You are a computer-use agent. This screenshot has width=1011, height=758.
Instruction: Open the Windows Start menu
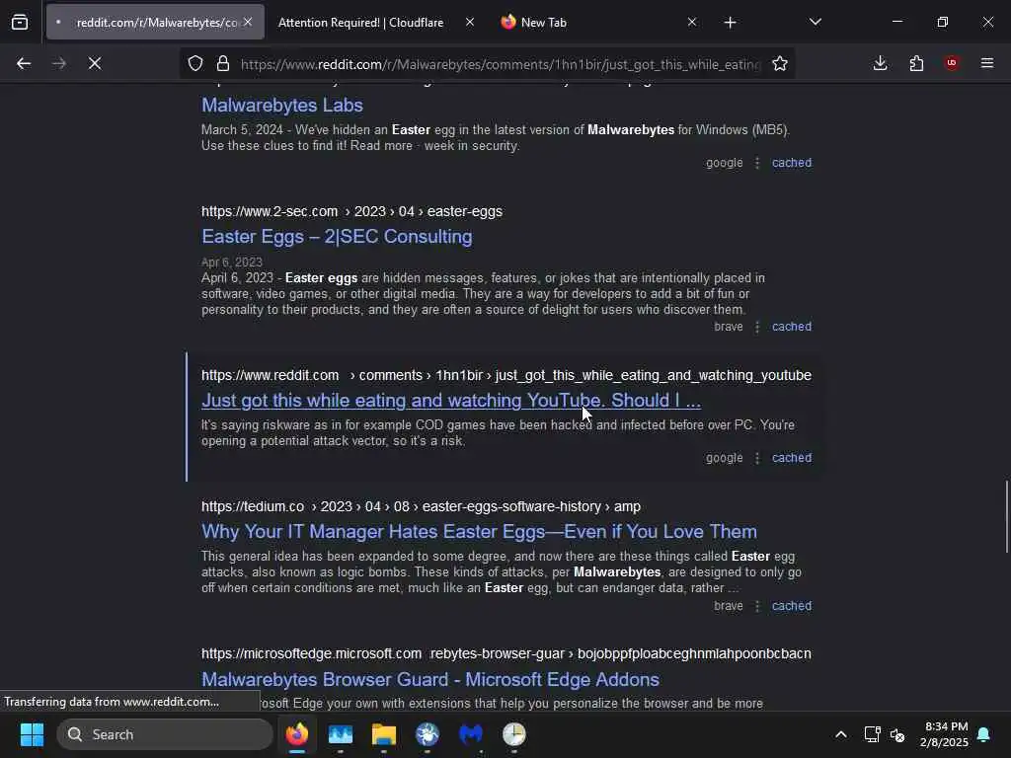[x=32, y=734]
